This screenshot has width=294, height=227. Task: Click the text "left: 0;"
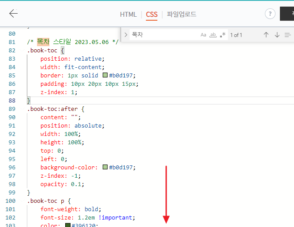(54, 159)
